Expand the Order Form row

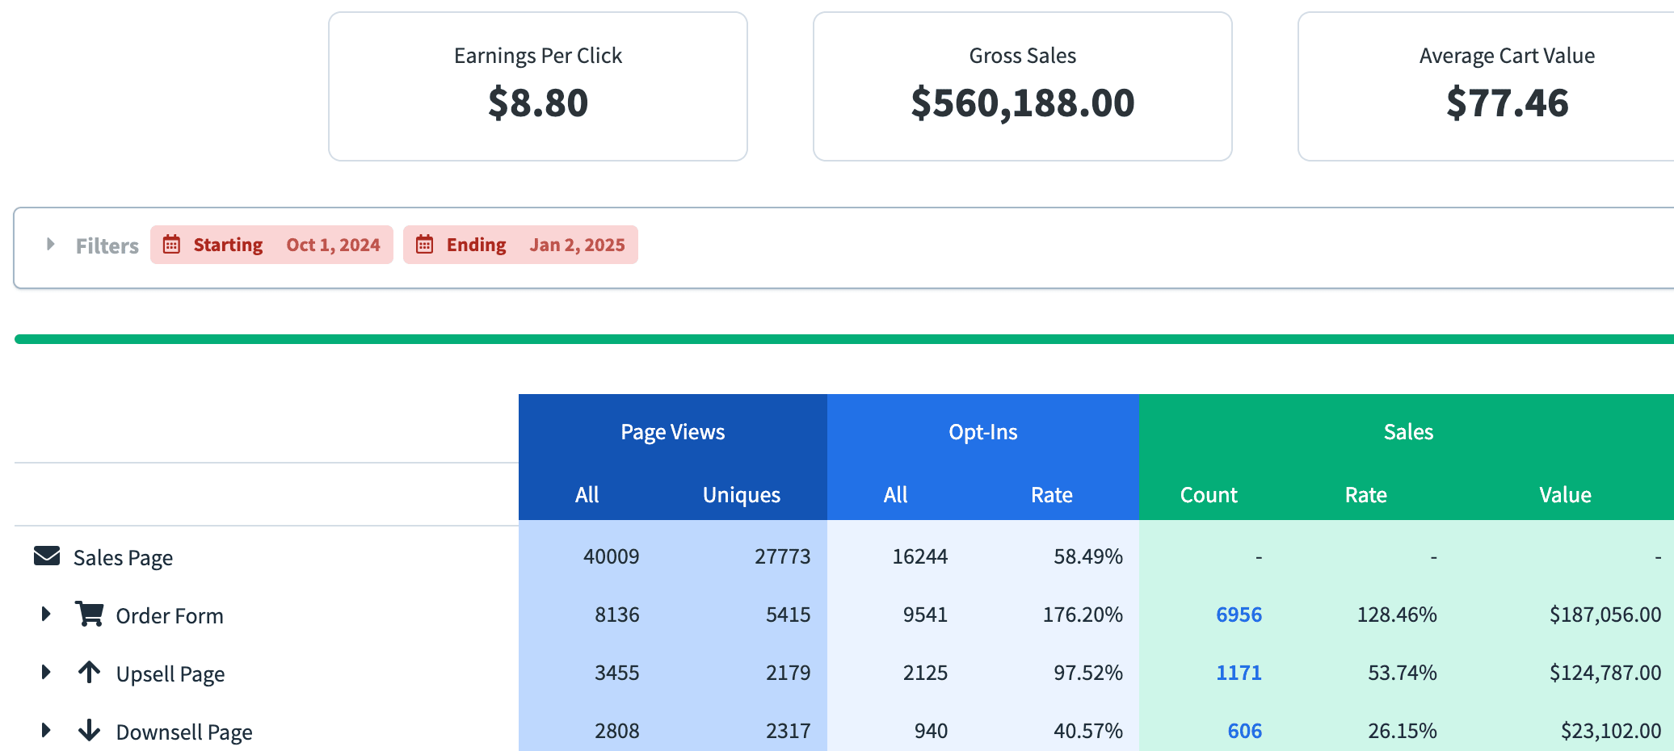pyautogui.click(x=46, y=615)
